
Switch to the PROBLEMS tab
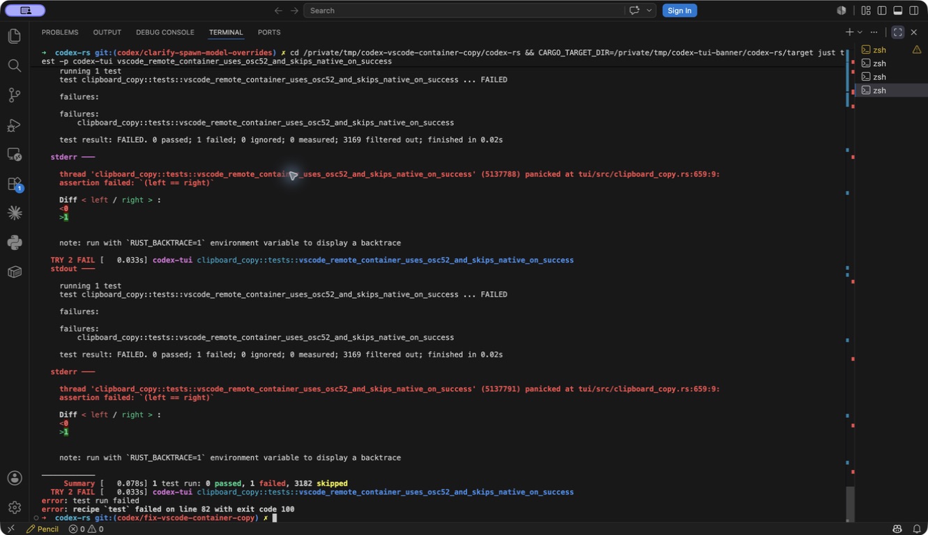coord(60,32)
